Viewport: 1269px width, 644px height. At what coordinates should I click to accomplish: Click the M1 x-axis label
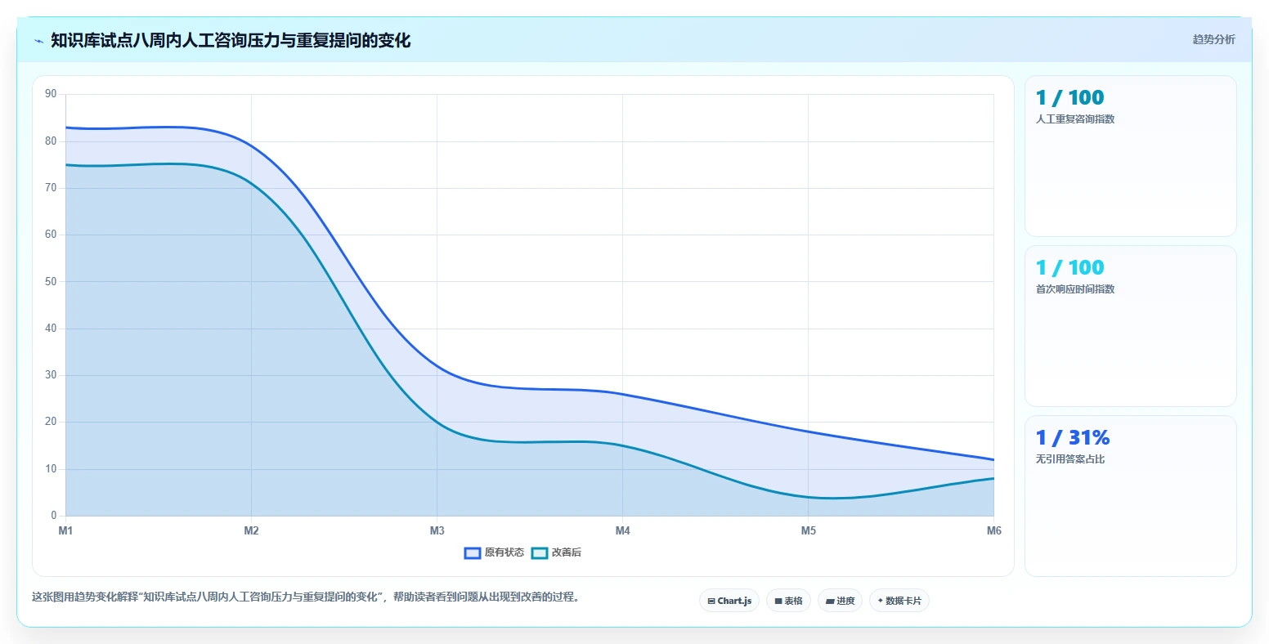coord(65,531)
